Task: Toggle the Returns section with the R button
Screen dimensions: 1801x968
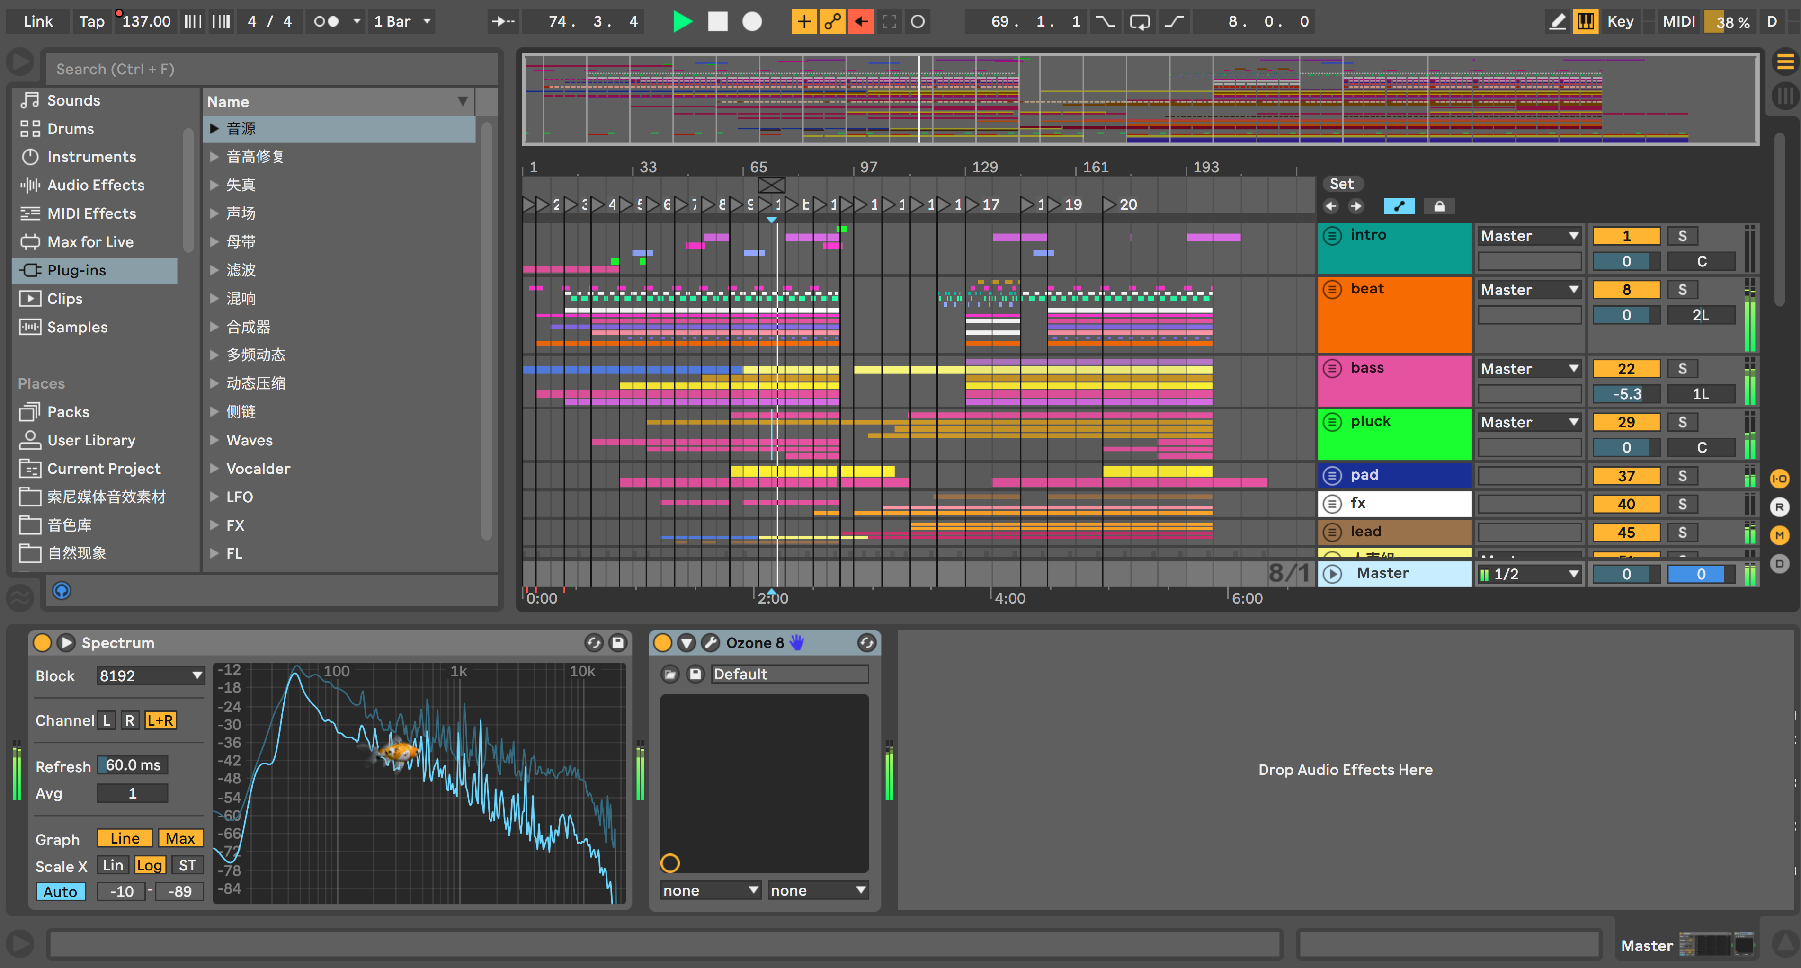Action: coord(1779,506)
